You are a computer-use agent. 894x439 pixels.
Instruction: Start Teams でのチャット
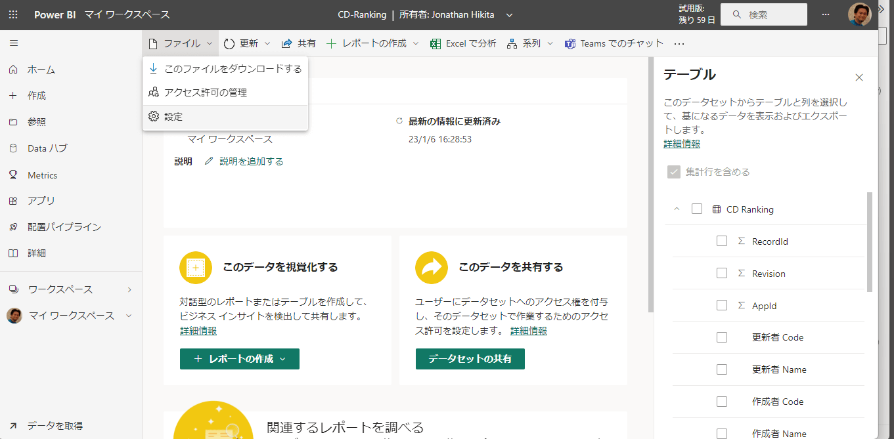coord(614,43)
